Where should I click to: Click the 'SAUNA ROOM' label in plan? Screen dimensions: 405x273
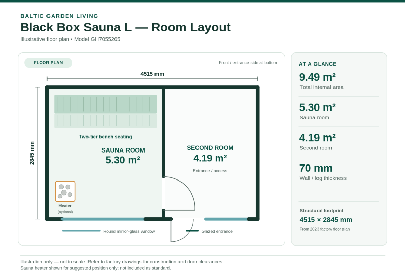point(123,150)
